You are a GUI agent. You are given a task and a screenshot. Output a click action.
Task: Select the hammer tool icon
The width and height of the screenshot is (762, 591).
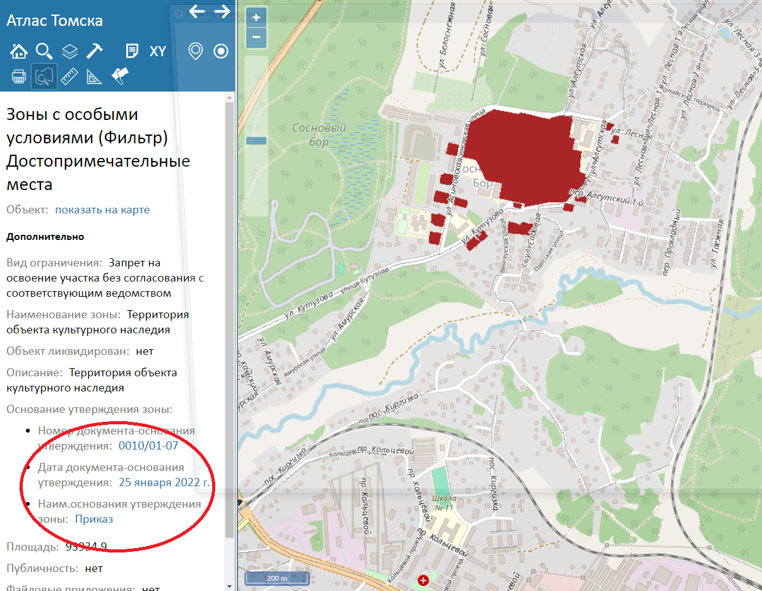[x=95, y=51]
